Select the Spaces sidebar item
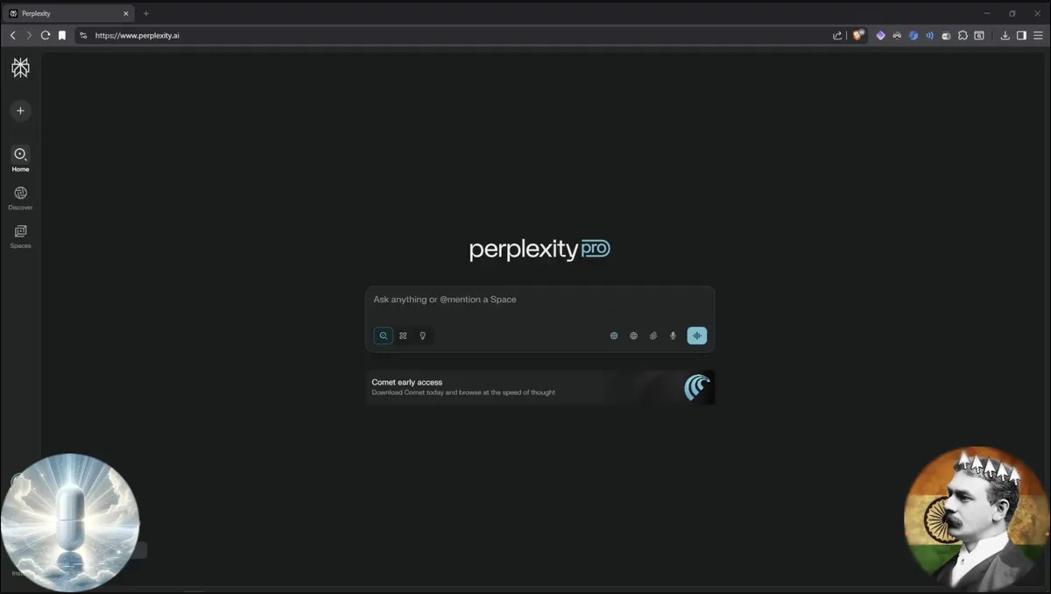The image size is (1051, 594). coord(20,234)
